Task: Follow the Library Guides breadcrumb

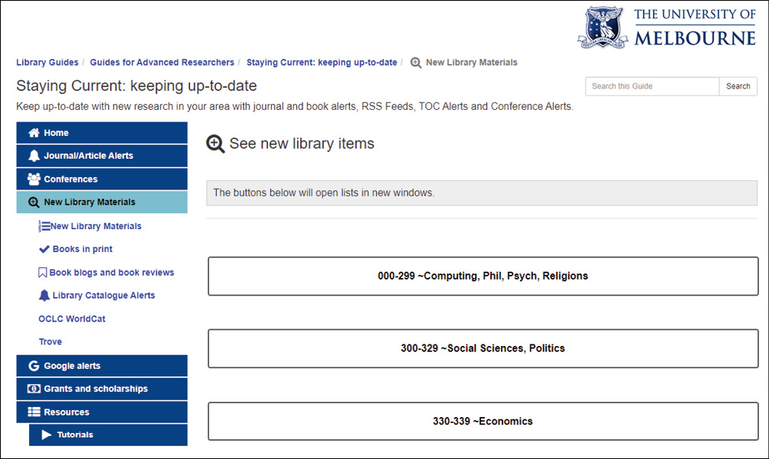Action: click(47, 63)
